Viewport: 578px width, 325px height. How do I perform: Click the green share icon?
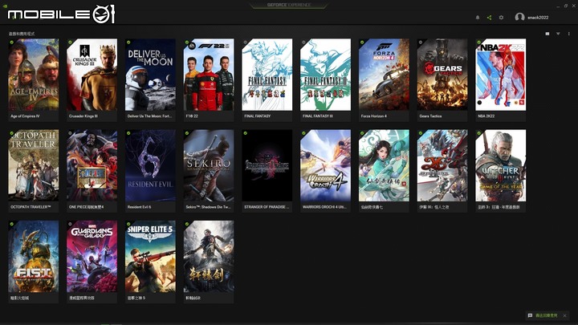click(x=489, y=18)
